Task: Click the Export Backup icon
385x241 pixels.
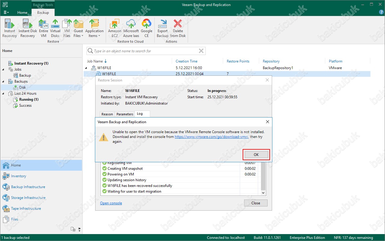Action: (162, 28)
